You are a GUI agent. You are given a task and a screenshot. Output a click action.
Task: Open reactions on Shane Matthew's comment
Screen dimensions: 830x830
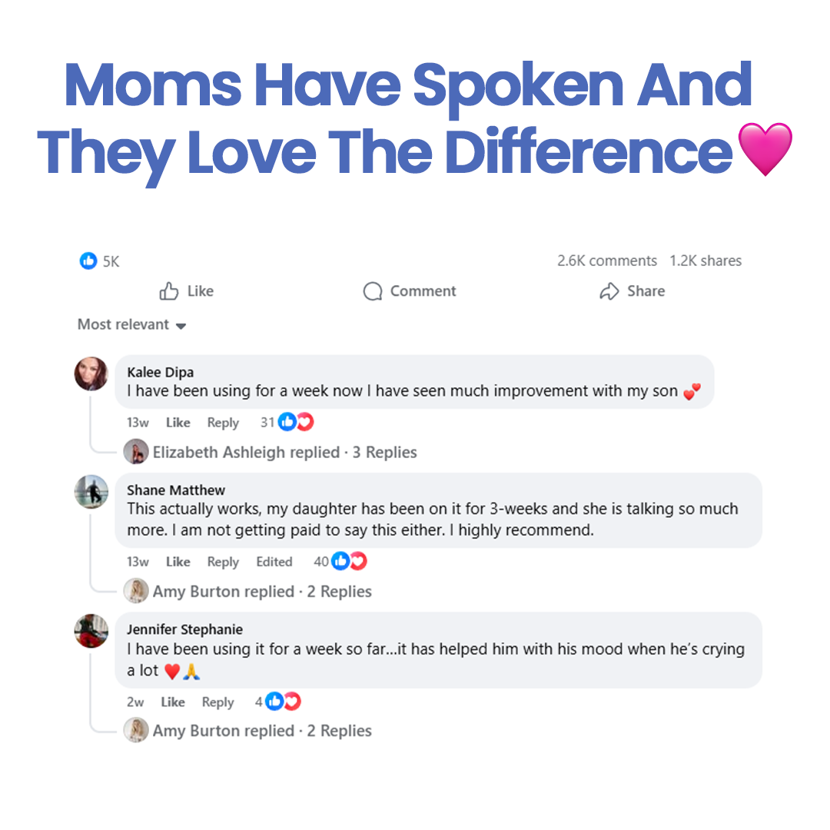point(350,562)
